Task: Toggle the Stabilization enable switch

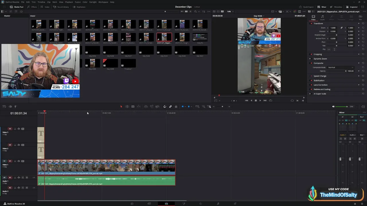Action: coord(311,80)
